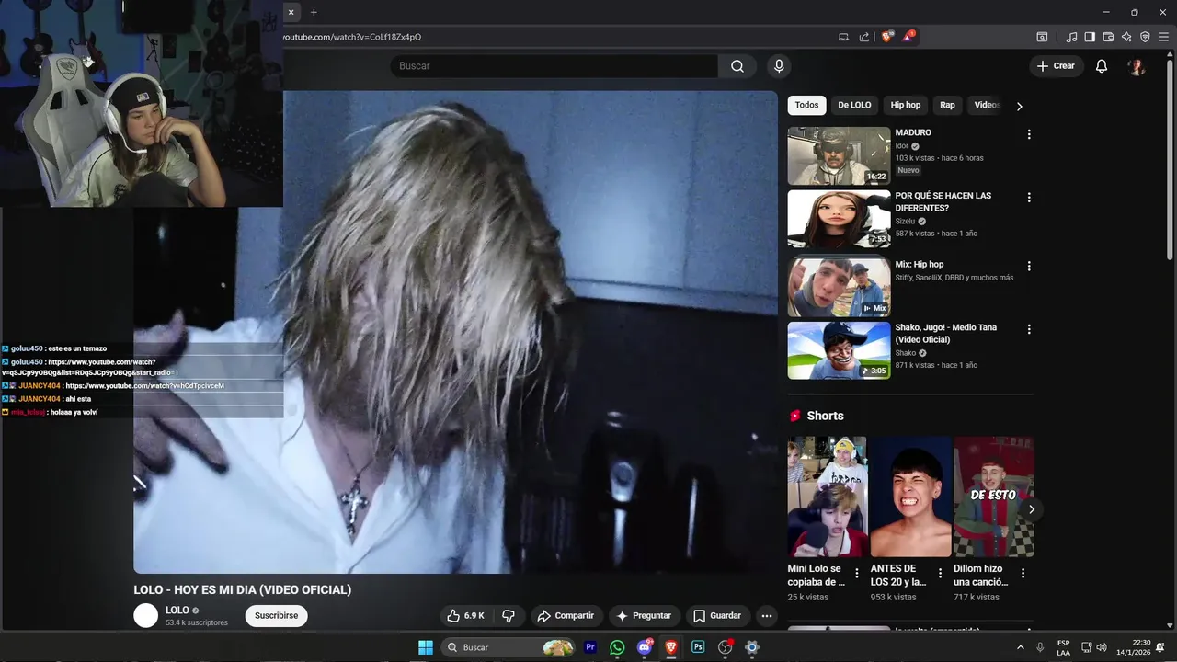Viewport: 1177px width, 662px height.
Task: Click the taskbar volume speaker icon
Action: point(1102,647)
